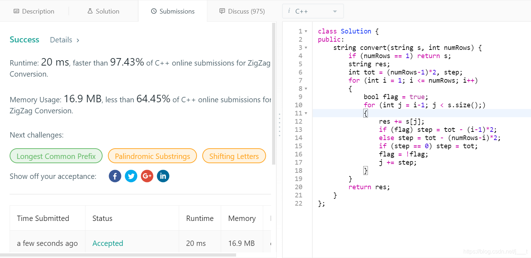Click the 'a few seconds ago' cell
This screenshot has height=258, width=531.
[x=47, y=243]
